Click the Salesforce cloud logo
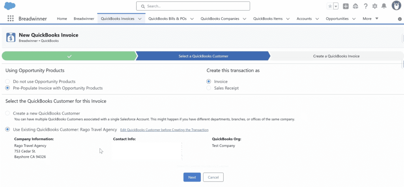 pos(10,6)
